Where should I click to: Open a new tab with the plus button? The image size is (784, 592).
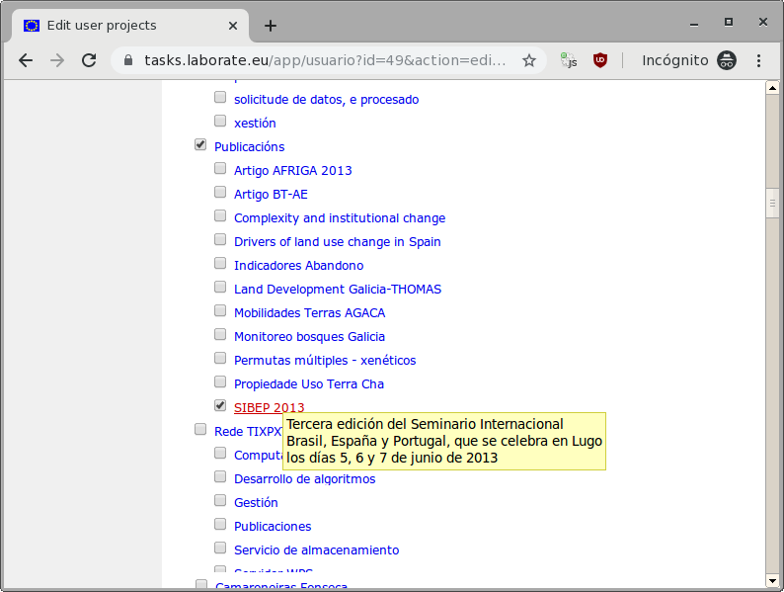tap(270, 26)
